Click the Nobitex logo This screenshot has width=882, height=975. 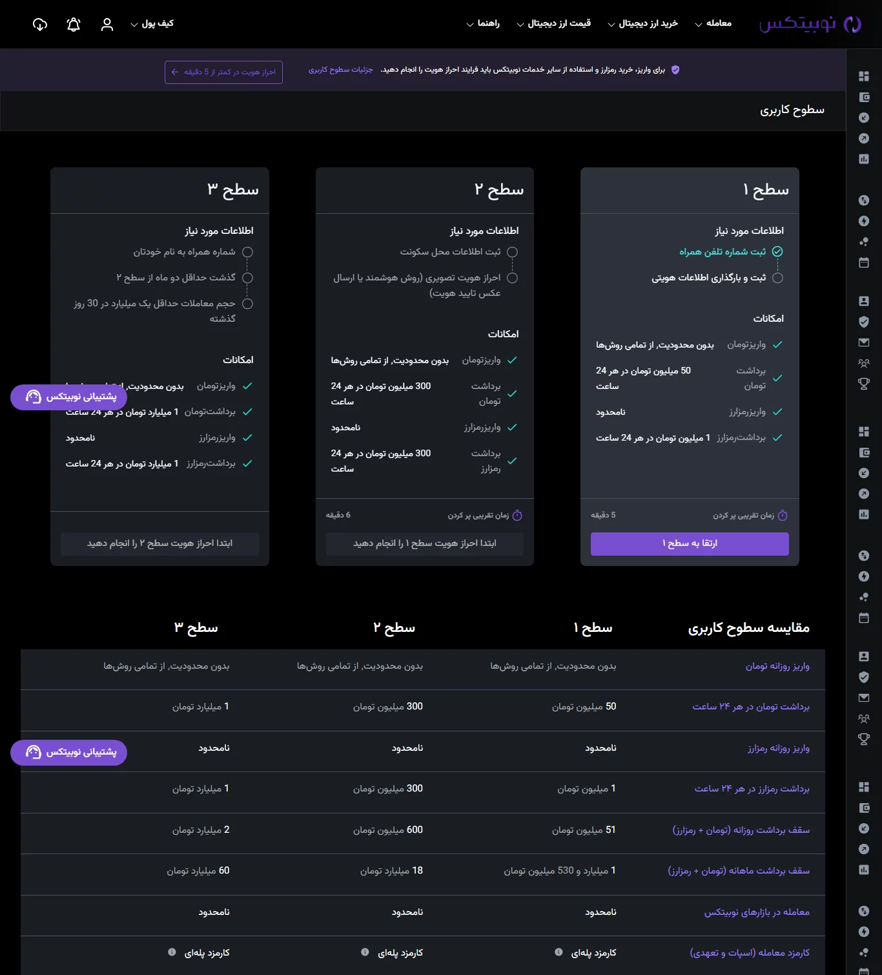[x=810, y=24]
